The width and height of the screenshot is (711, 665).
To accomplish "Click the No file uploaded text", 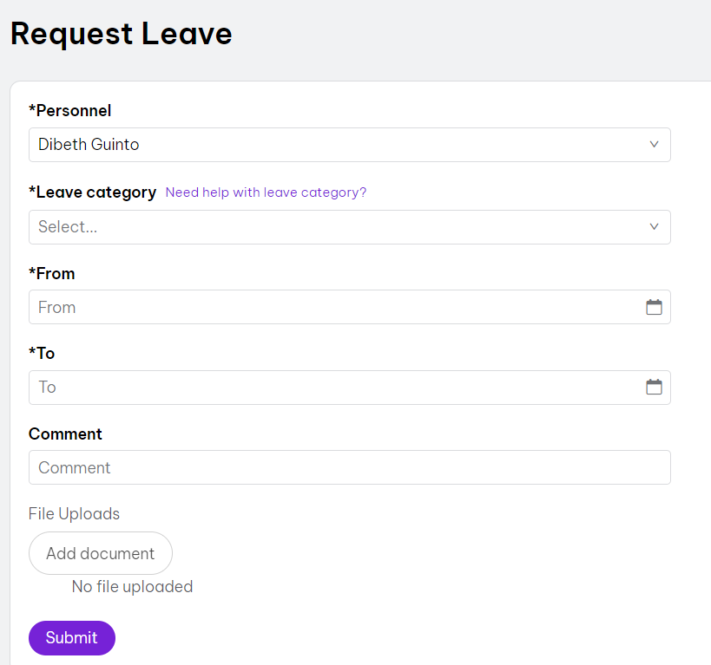I will (132, 586).
